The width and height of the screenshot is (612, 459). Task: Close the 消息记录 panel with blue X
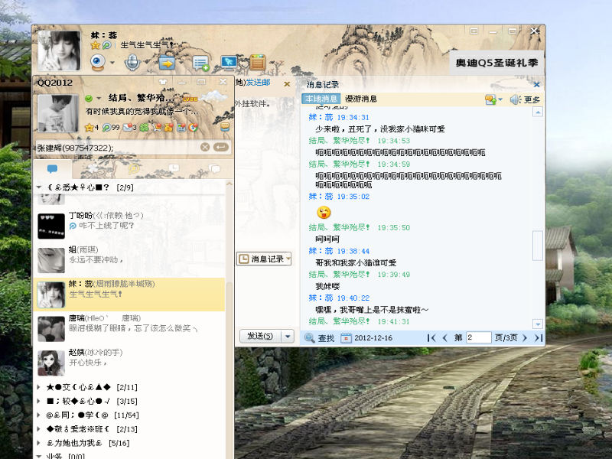click(537, 84)
